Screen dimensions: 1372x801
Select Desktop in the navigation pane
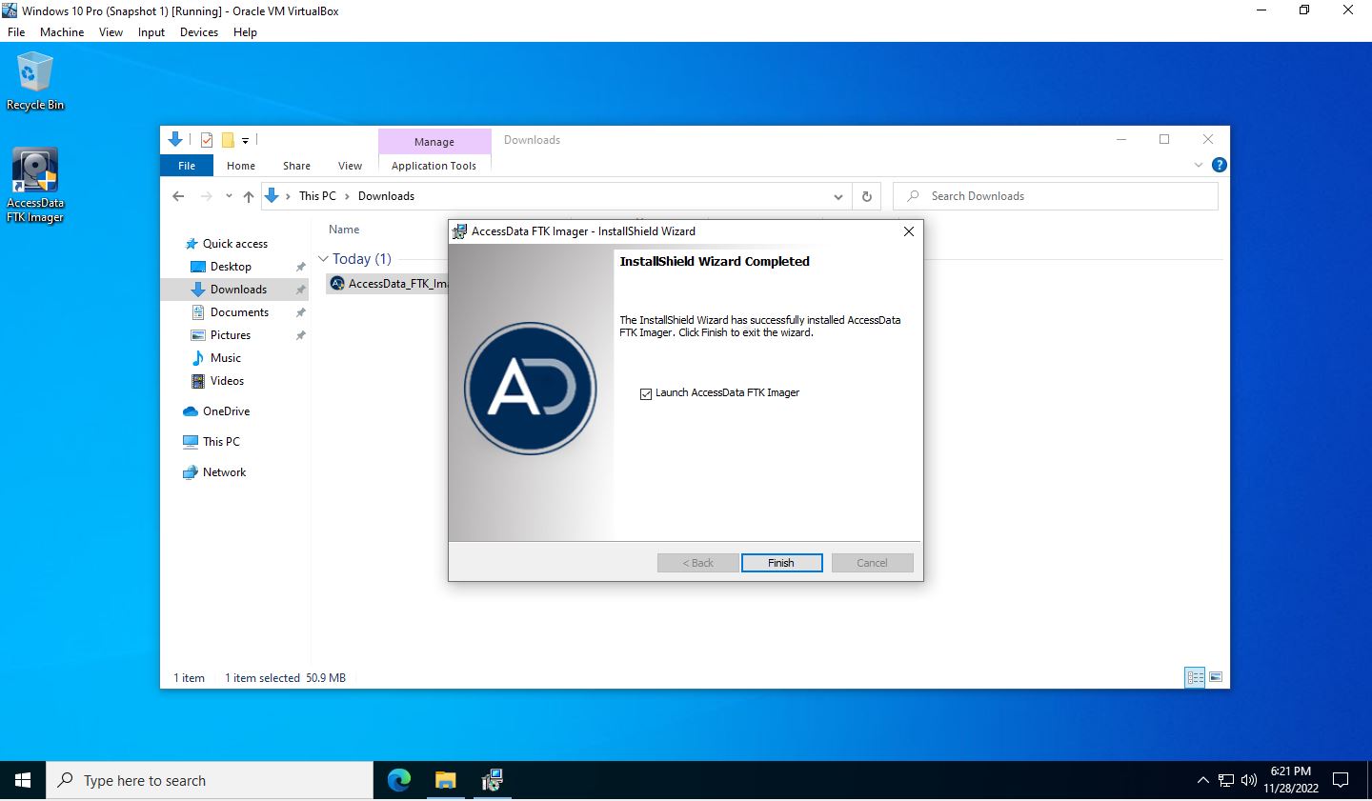231,267
